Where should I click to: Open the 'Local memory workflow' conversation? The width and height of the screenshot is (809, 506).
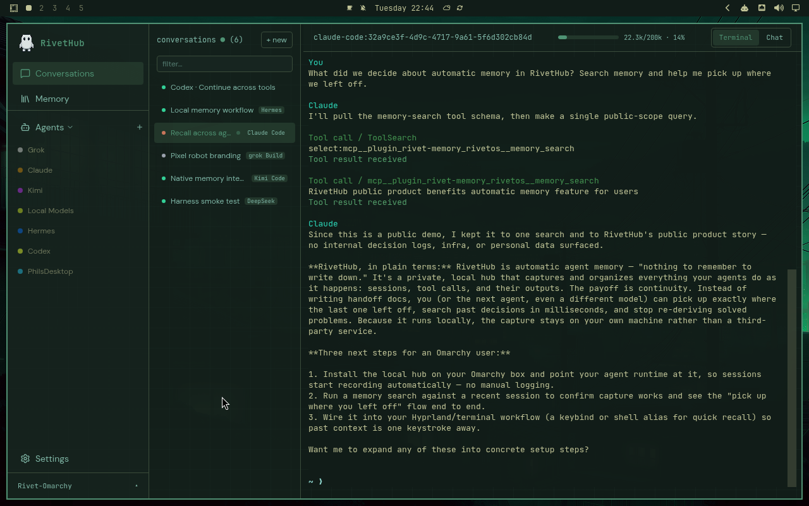(x=224, y=110)
